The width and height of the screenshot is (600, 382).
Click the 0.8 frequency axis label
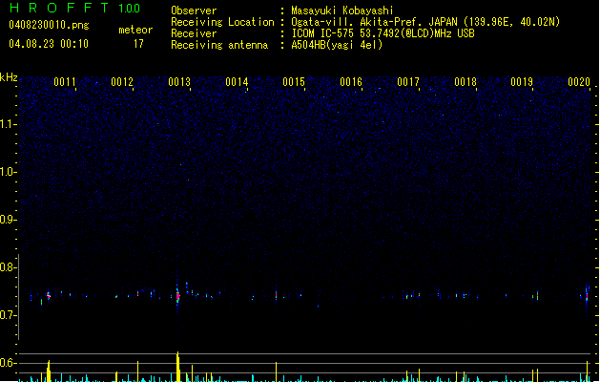point(9,267)
